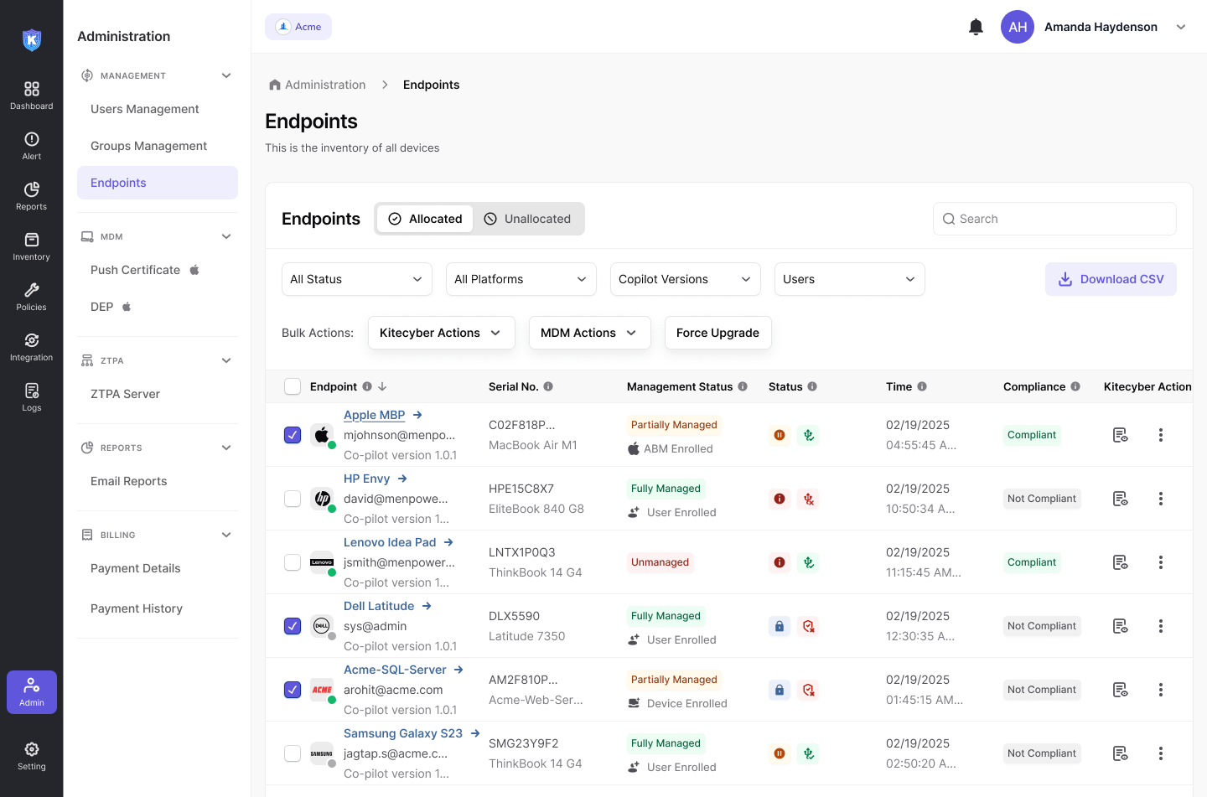The width and height of the screenshot is (1207, 797).
Task: Click Kitecyber action icon for HP Envy row
Action: 1120,499
